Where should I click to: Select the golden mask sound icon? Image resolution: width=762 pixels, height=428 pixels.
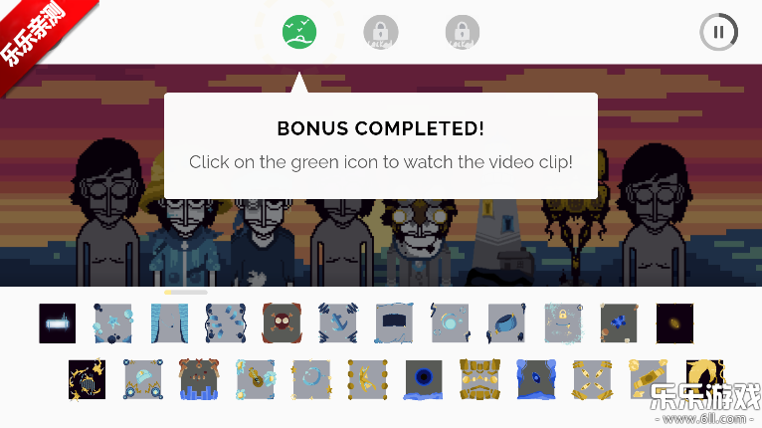click(x=480, y=379)
